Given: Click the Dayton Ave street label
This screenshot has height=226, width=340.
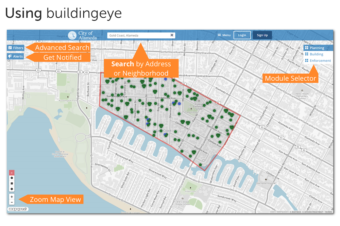Looking at the screenshot, I should pyautogui.click(x=201, y=150).
